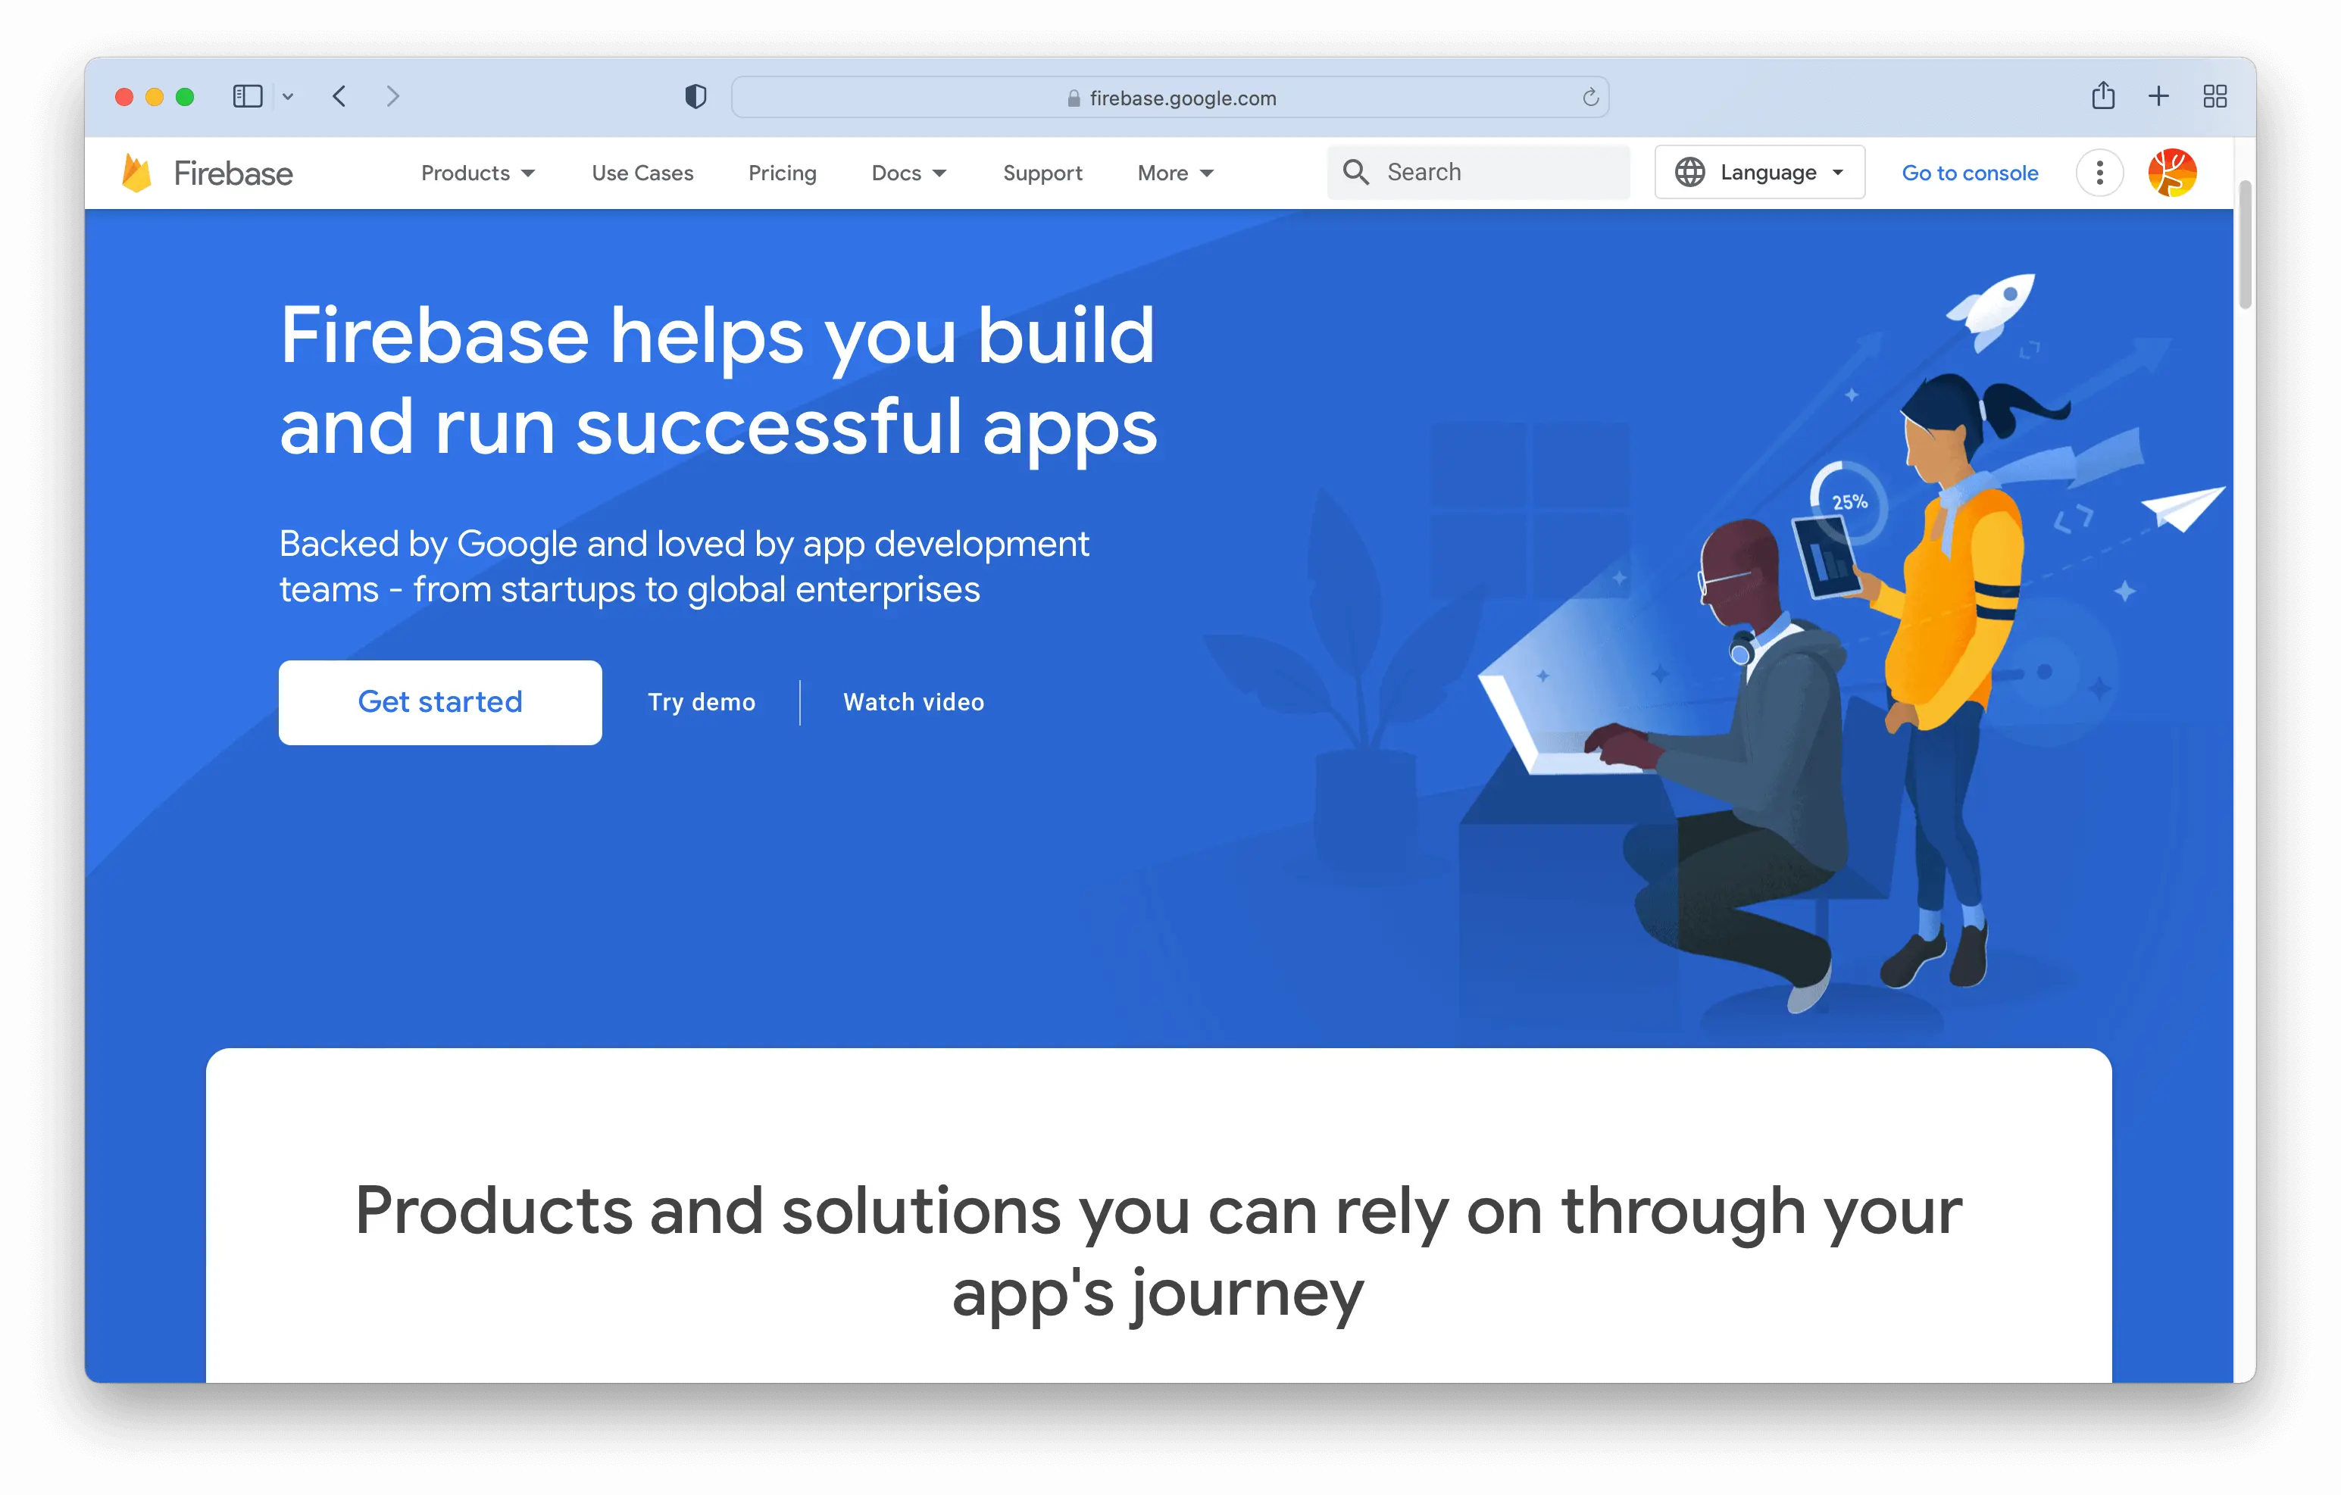Click the More dropdown expander
This screenshot has height=1495, width=2341.
[1206, 170]
